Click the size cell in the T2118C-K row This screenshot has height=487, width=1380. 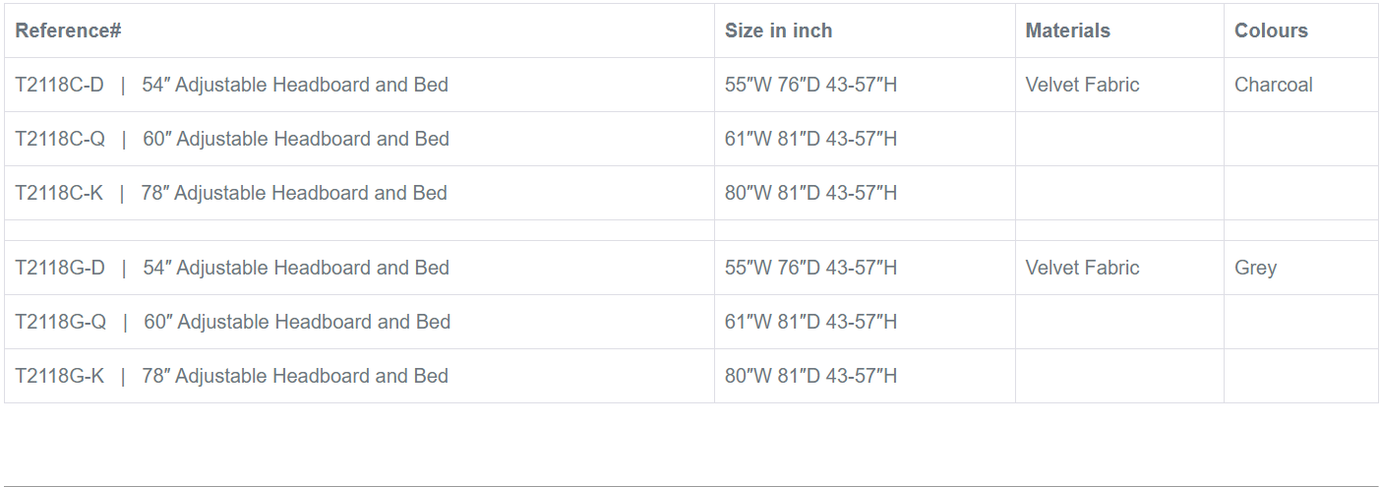click(x=810, y=193)
